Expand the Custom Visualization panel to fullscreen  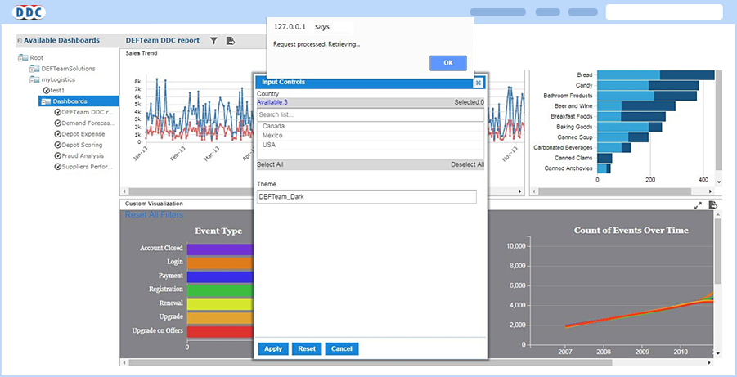(698, 205)
